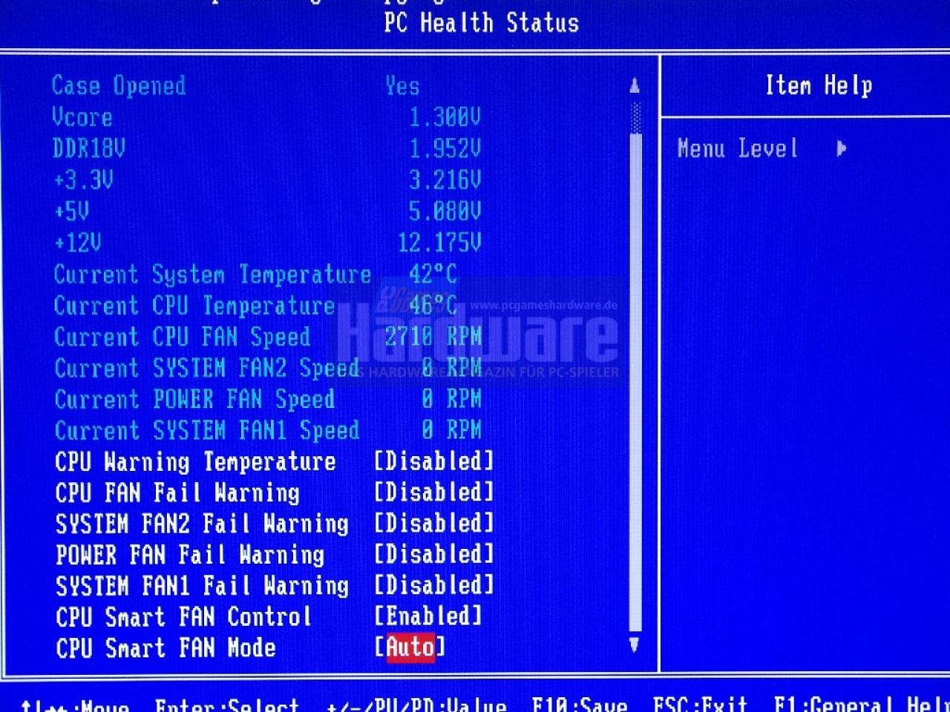Image resolution: width=950 pixels, height=712 pixels.
Task: Click the Current CPU Temperature label
Action: 194,306
